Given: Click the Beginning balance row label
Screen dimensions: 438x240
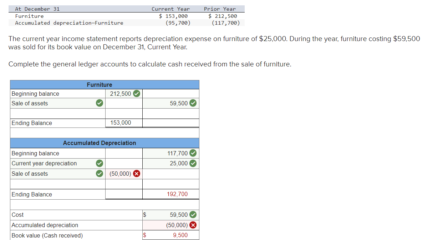Looking at the screenshot, I should 35,93.
